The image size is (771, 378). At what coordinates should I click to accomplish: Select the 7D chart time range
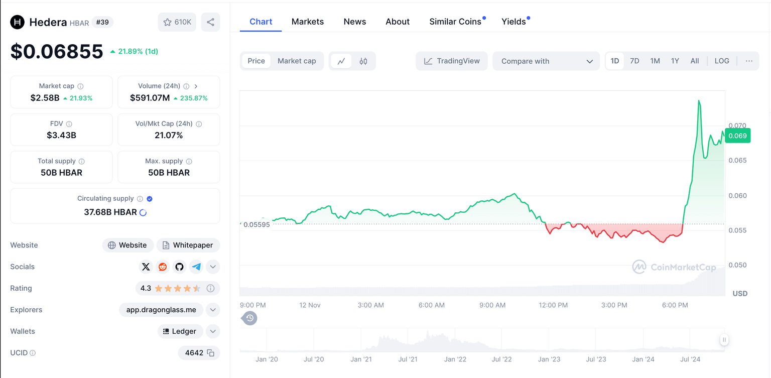634,61
